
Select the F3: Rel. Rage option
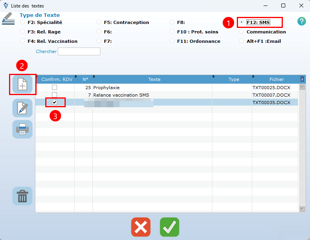(x=22, y=31)
